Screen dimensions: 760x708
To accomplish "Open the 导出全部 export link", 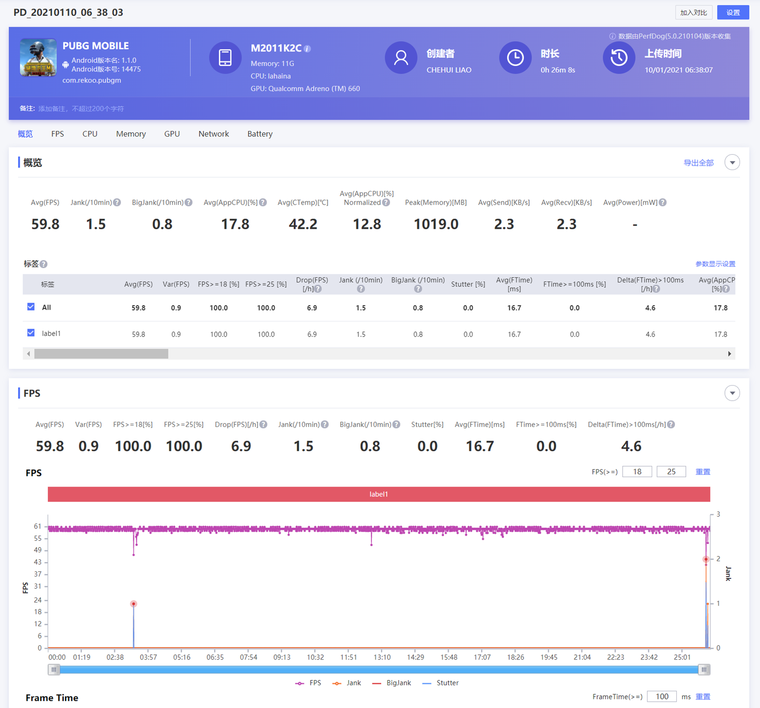I will point(698,163).
